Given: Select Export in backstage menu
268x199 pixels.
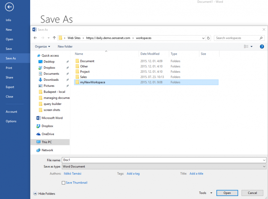Looking at the screenshot, I should click(x=10, y=87).
